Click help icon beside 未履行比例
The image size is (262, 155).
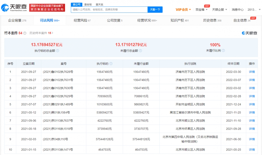click(223, 51)
